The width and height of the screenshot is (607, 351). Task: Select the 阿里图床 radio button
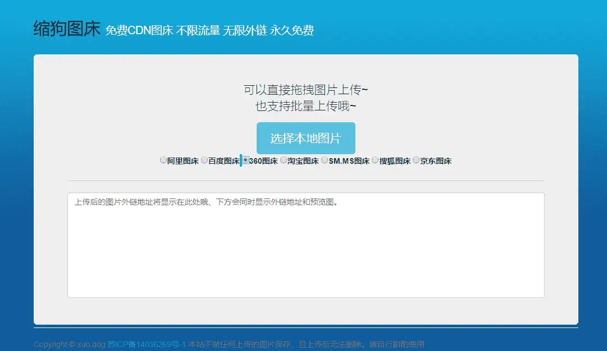pyautogui.click(x=163, y=160)
